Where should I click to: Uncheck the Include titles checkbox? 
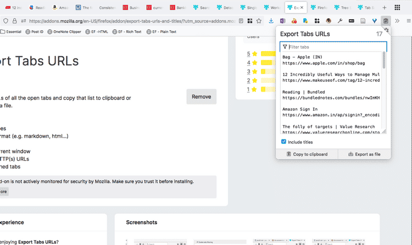pyautogui.click(x=283, y=142)
